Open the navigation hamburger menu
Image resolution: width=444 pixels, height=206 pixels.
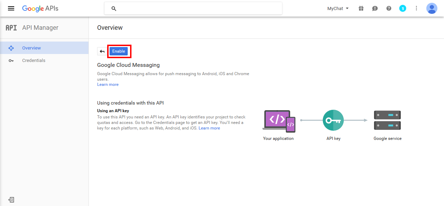point(11,8)
